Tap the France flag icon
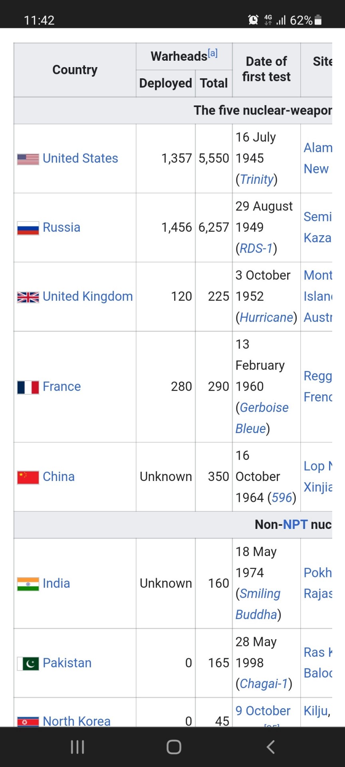345x767 pixels. click(x=28, y=387)
